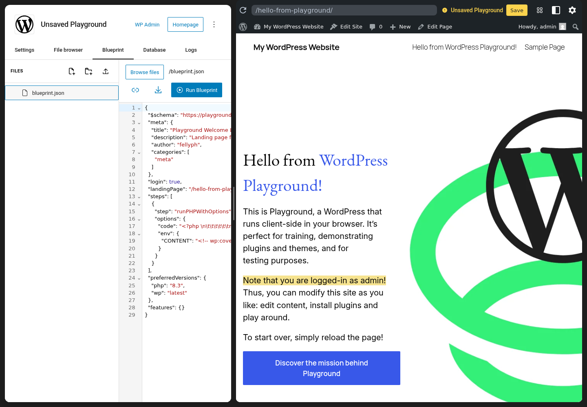Image resolution: width=587 pixels, height=407 pixels.
Task: Toggle the sidebar panel layout icon
Action: 556,10
